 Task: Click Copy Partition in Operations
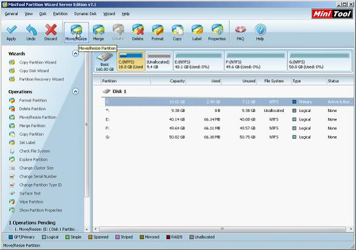pos(32,134)
